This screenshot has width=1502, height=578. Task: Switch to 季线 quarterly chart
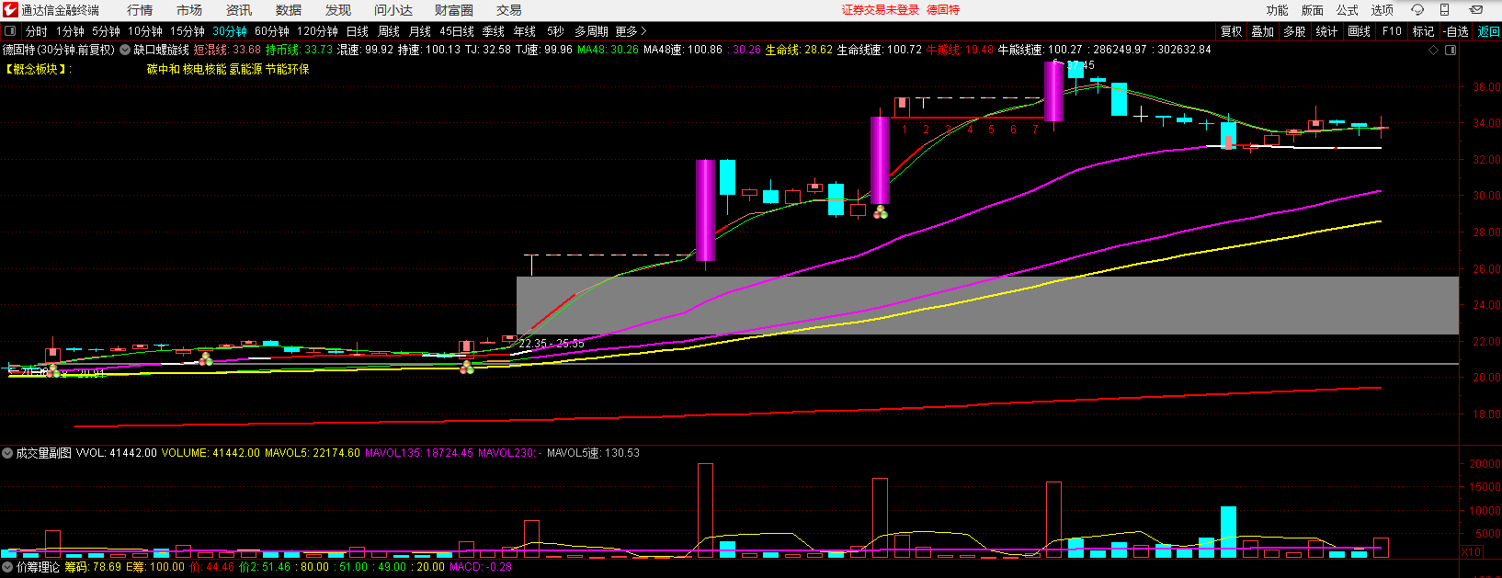(x=494, y=31)
